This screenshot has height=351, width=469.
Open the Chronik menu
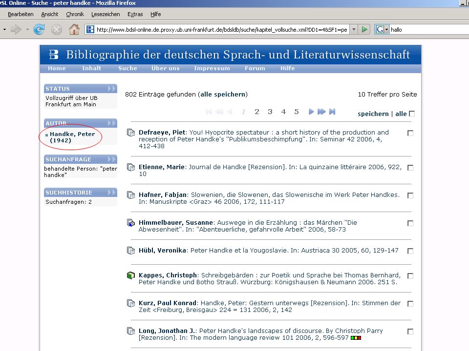[75, 14]
